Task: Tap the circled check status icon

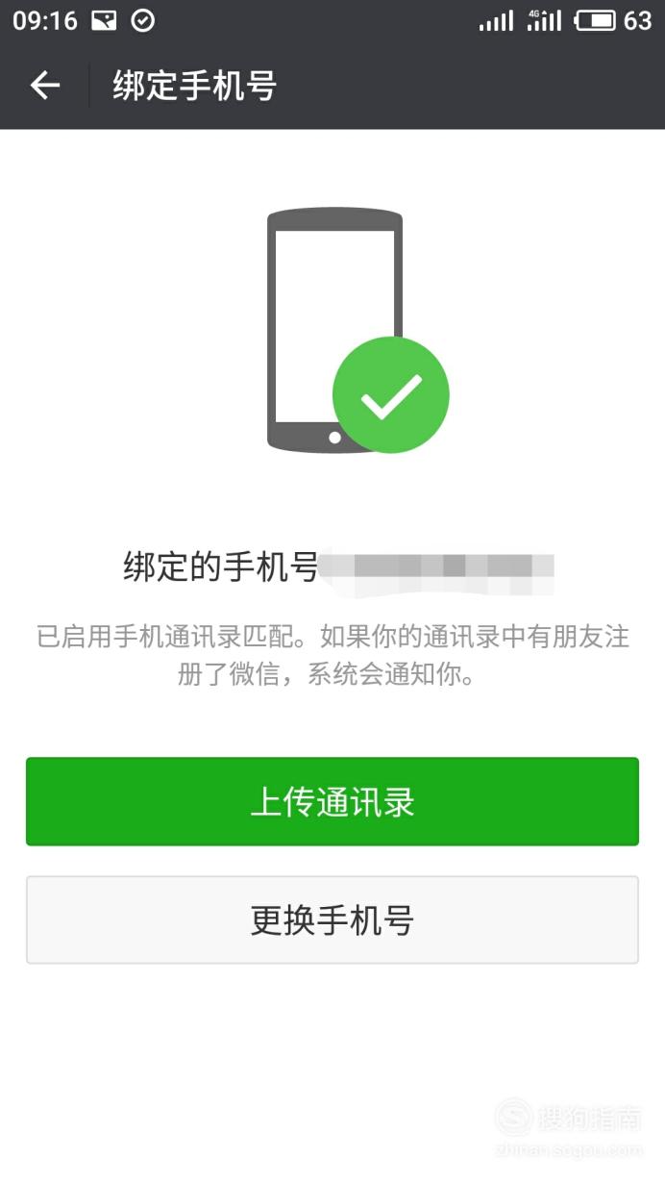Action: (142, 21)
